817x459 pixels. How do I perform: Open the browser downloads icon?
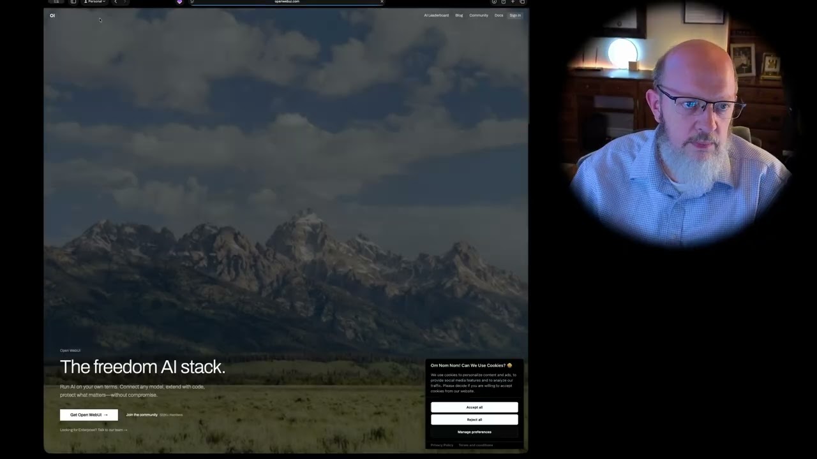pos(494,2)
